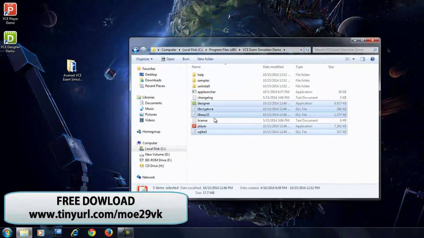This screenshot has width=424, height=238.
Task: Open the Documents library
Action: point(153,103)
